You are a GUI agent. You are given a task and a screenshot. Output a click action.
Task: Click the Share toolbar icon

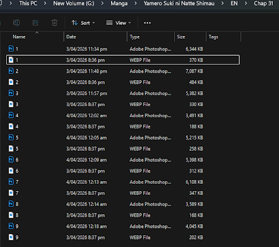(x=35, y=22)
